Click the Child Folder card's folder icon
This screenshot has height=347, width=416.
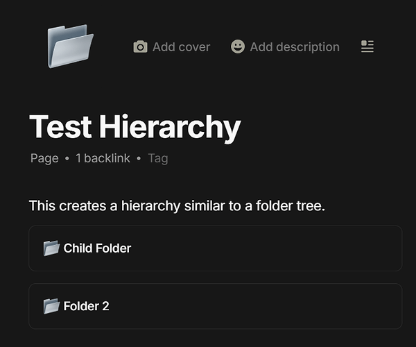(x=51, y=248)
